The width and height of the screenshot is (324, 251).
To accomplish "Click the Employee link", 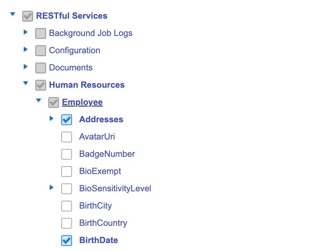I will [82, 102].
